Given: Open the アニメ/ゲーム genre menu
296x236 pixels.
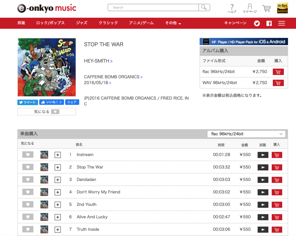Looking at the screenshot, I should (141, 23).
